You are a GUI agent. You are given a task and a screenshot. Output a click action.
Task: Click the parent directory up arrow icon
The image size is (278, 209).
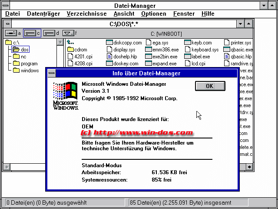coord(71,43)
